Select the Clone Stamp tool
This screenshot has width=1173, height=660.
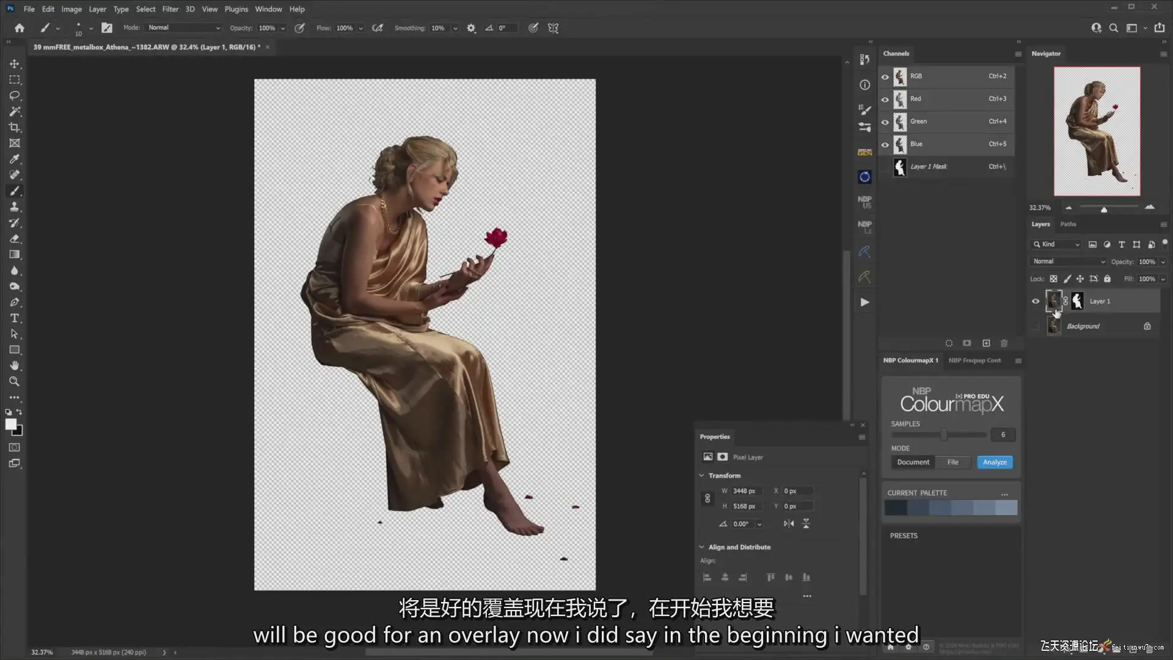click(x=15, y=207)
